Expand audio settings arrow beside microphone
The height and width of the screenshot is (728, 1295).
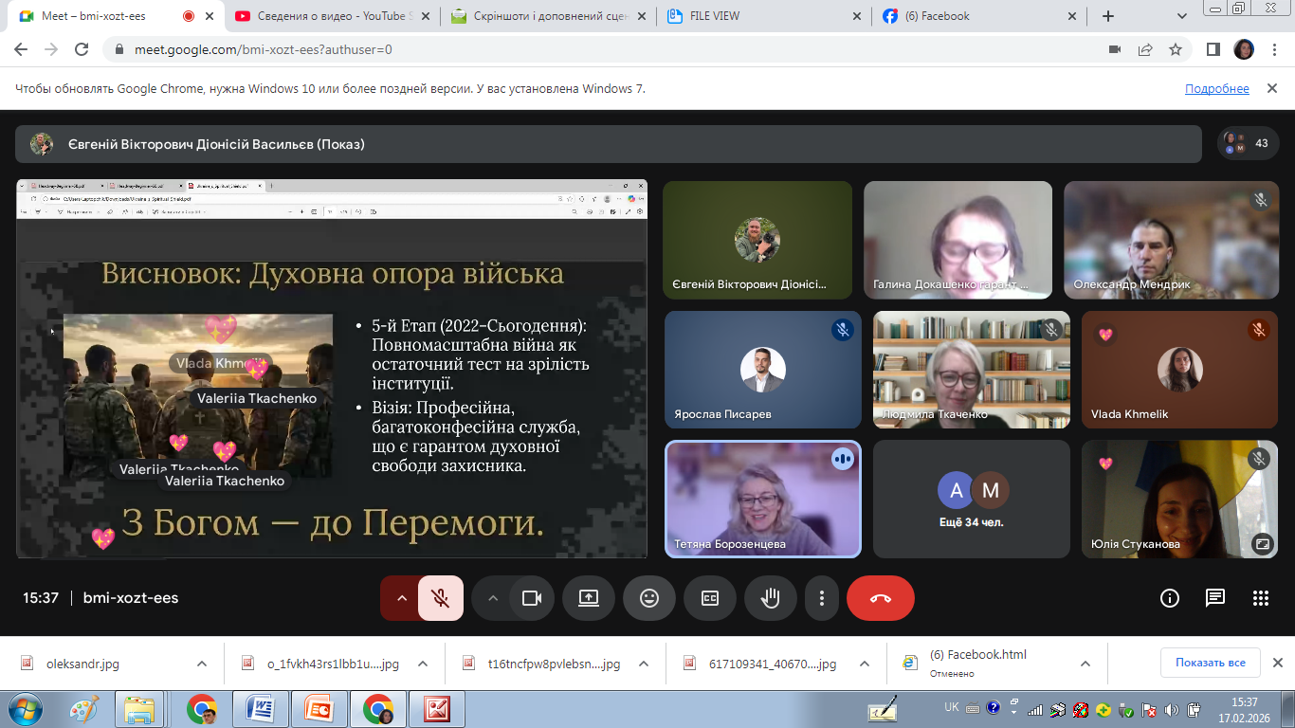pyautogui.click(x=401, y=598)
